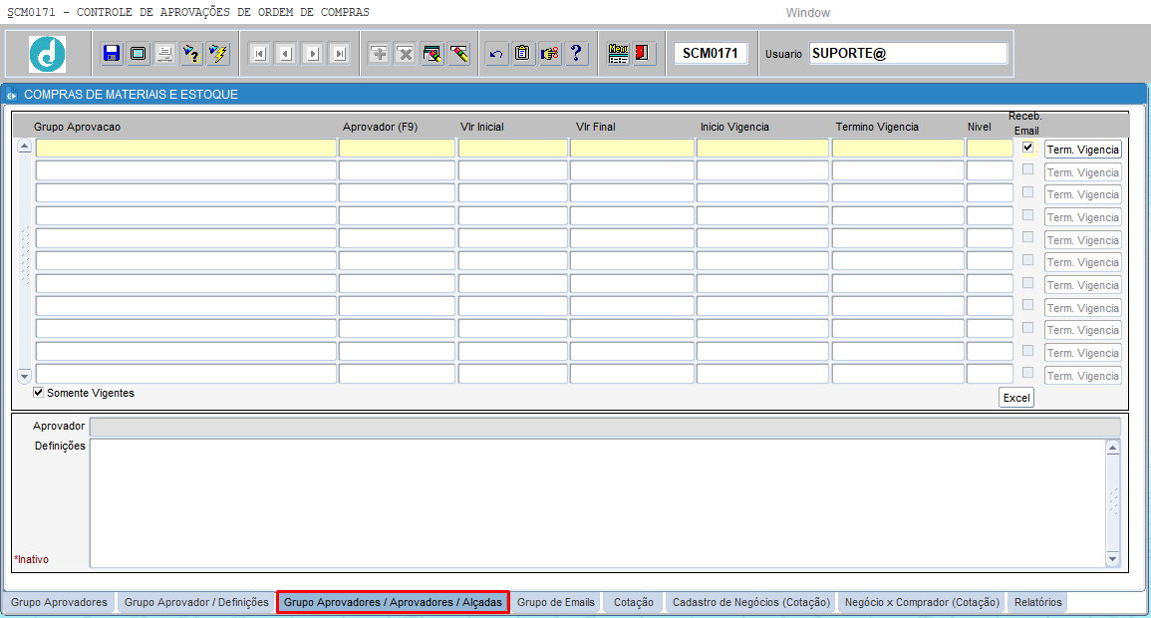Viewport: 1151px width, 618px height.
Task: Click Definições scrollbar down arrow
Action: (1113, 559)
